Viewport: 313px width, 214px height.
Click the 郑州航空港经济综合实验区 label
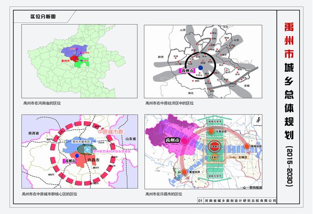pyautogui.click(x=113, y=152)
